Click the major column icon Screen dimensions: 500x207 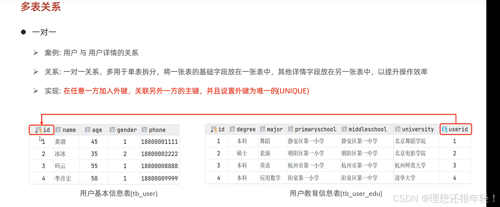click(x=263, y=129)
